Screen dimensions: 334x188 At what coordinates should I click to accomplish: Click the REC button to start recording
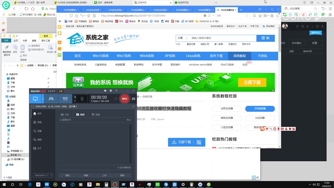click(124, 99)
